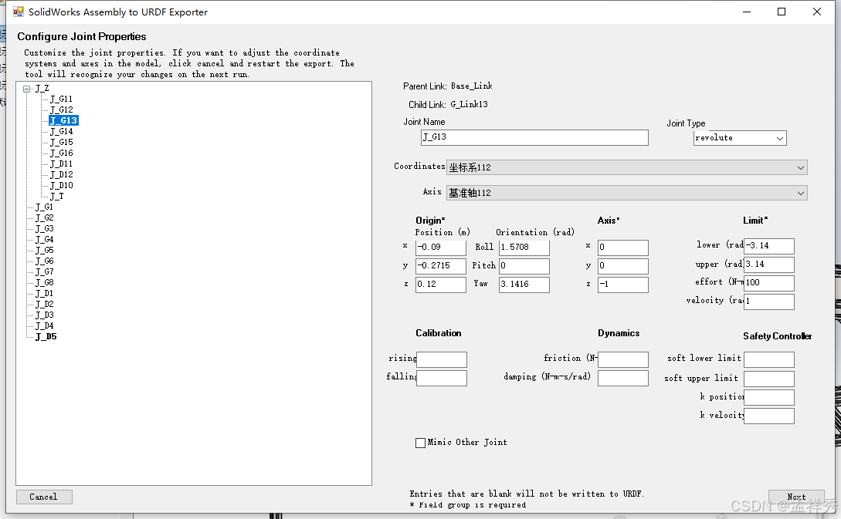Select the bold J_D5 joint
Viewport: 841px width, 519px height.
click(46, 336)
